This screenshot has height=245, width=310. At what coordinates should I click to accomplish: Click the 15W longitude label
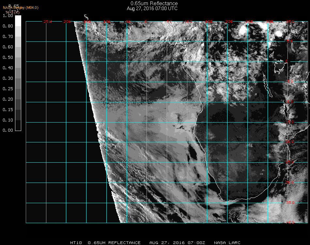point(88,22)
